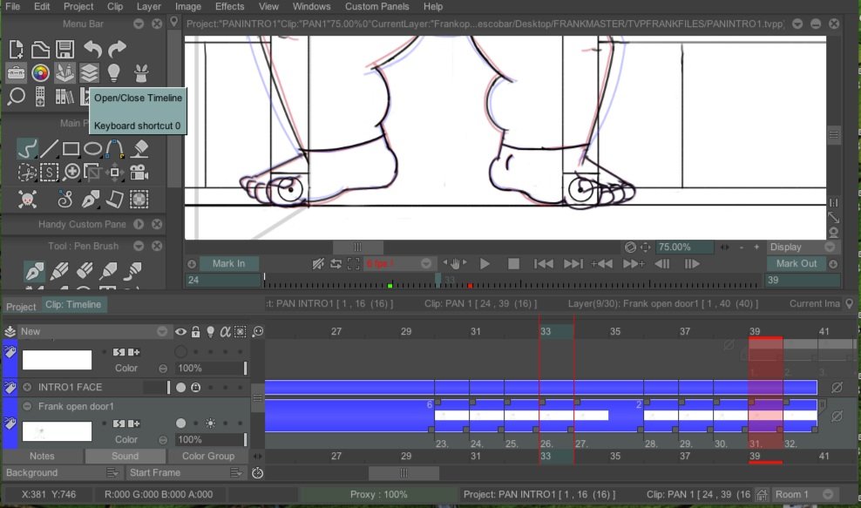This screenshot has height=508, width=861.
Task: Select the Pencil brush icon in Tool panel
Action: click(x=59, y=270)
